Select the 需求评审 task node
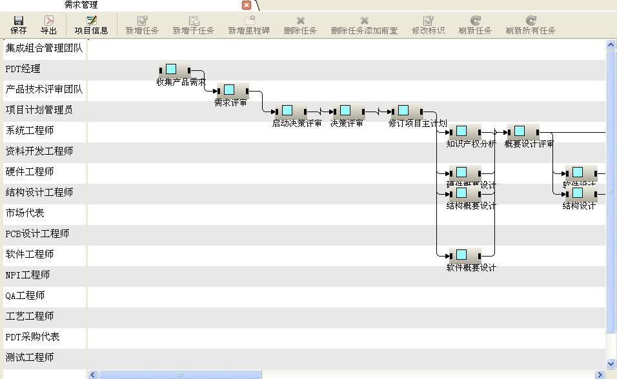The image size is (617, 379). tap(229, 90)
